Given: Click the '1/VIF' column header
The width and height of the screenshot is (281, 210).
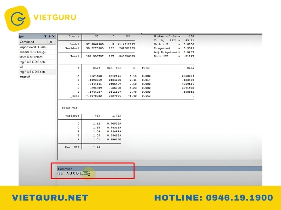Looking at the screenshot, I should 117,116.
